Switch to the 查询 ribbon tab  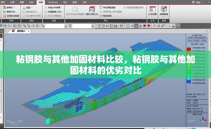point(75,2)
